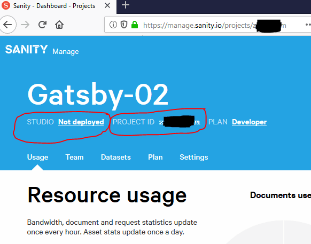Viewport: 311px width, 244px height.
Task: Open the Developer plan link
Action: coord(250,122)
